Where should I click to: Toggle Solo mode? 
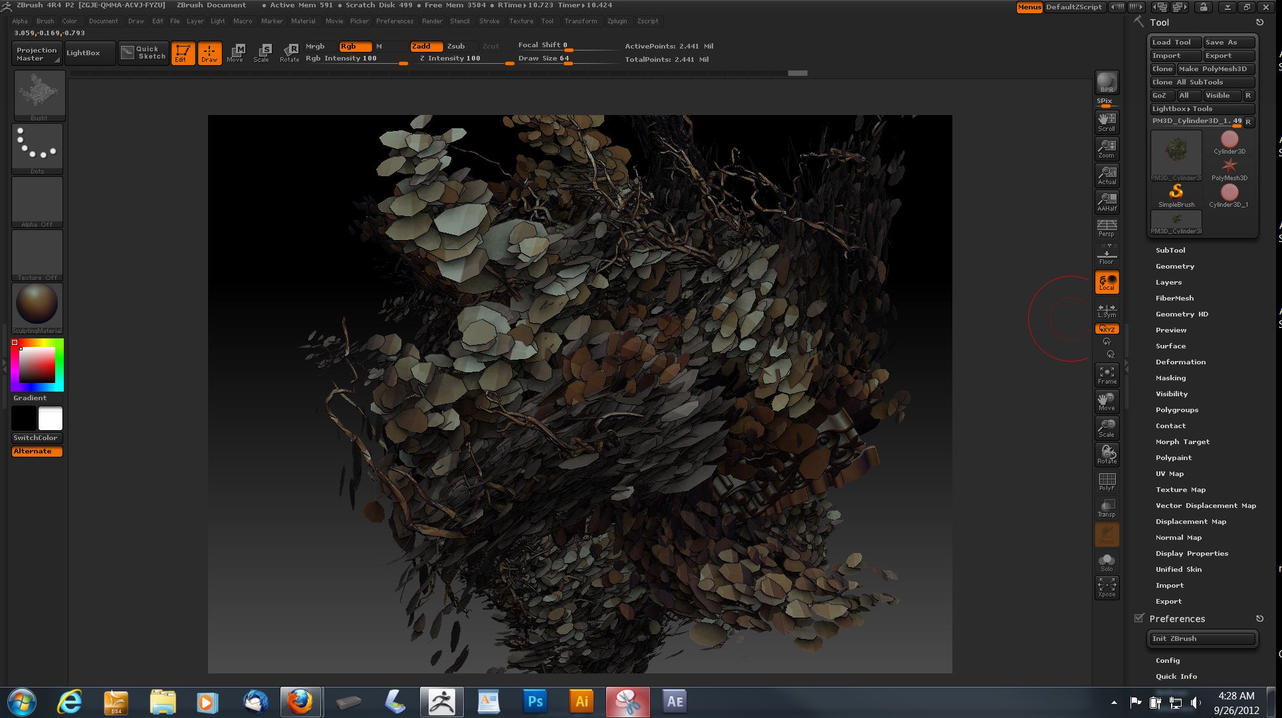(1107, 562)
